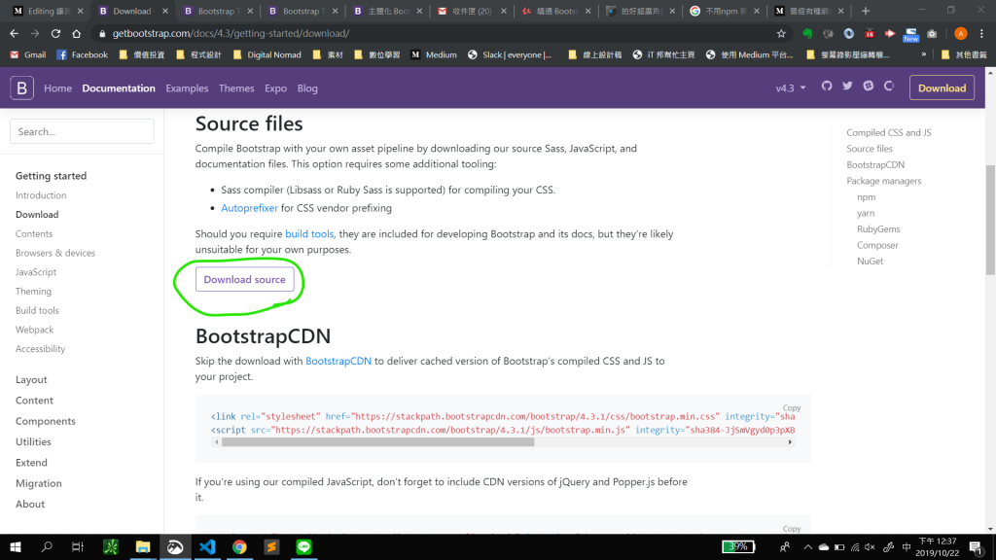996x560 pixels.
Task: Click the code block horizontal scrollbar
Action: coord(378,442)
